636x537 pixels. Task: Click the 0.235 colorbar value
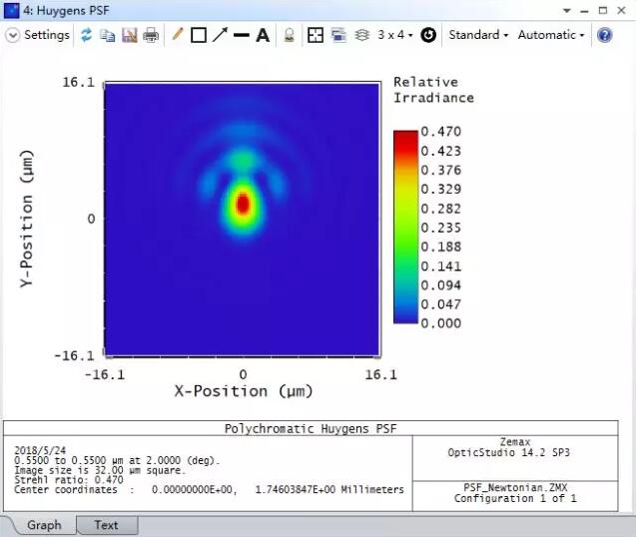coord(441,228)
